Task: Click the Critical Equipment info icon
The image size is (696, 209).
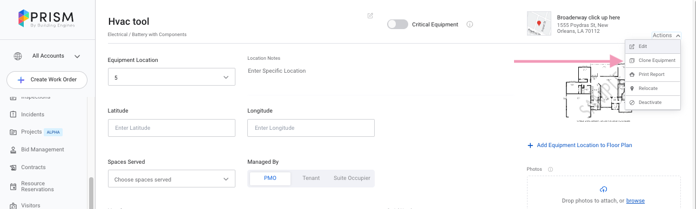Action: pyautogui.click(x=470, y=24)
